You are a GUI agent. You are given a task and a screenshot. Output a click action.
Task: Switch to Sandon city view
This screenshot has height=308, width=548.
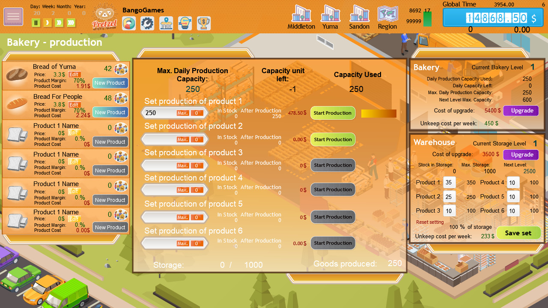pyautogui.click(x=359, y=17)
